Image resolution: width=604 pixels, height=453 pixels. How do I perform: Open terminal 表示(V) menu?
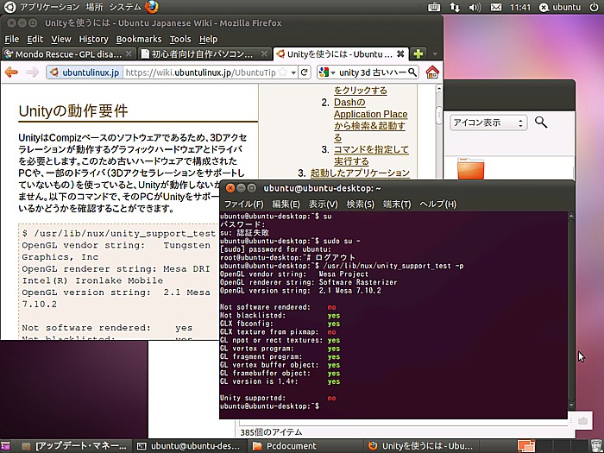(324, 204)
